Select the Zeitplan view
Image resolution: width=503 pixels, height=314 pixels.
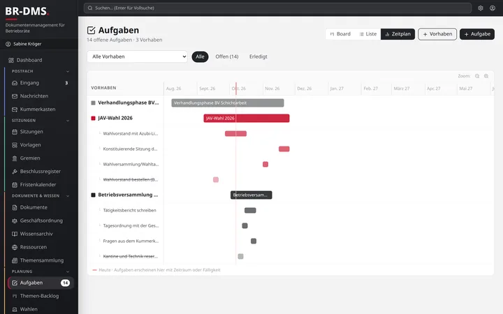pos(398,34)
